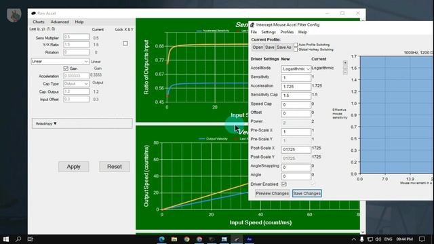Click the 09:44 PM taskbar clock

coord(404,239)
